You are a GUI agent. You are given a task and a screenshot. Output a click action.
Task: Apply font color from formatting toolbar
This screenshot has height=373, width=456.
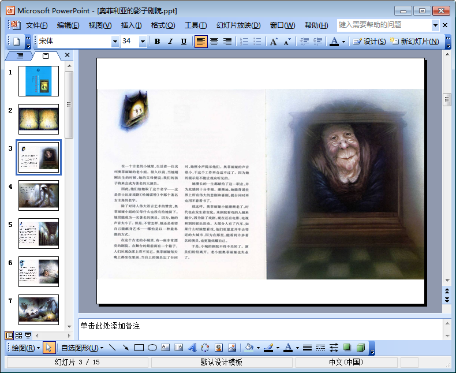pyautogui.click(x=334, y=42)
